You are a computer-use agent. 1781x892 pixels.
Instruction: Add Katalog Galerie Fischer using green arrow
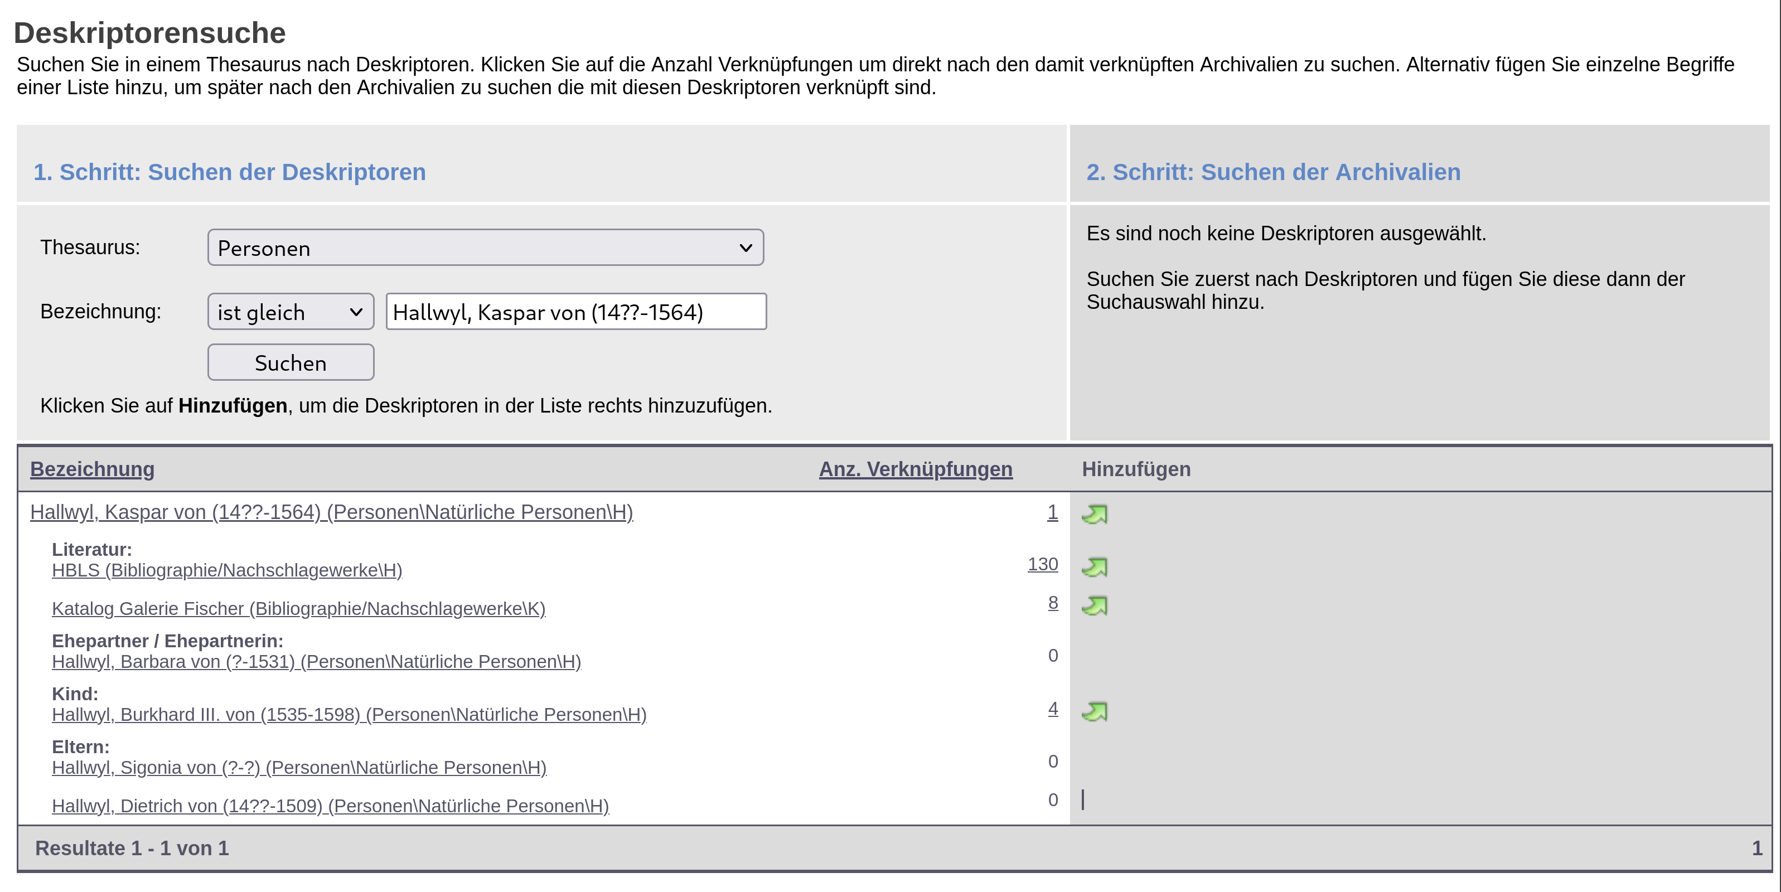[1095, 607]
